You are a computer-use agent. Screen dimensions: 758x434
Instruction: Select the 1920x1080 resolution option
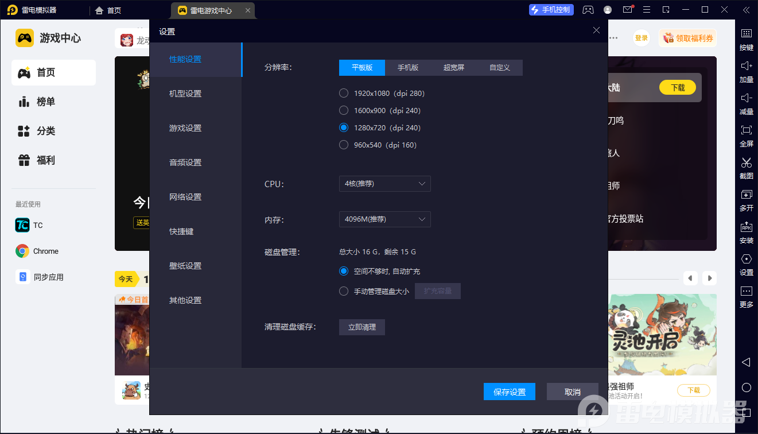click(x=343, y=93)
